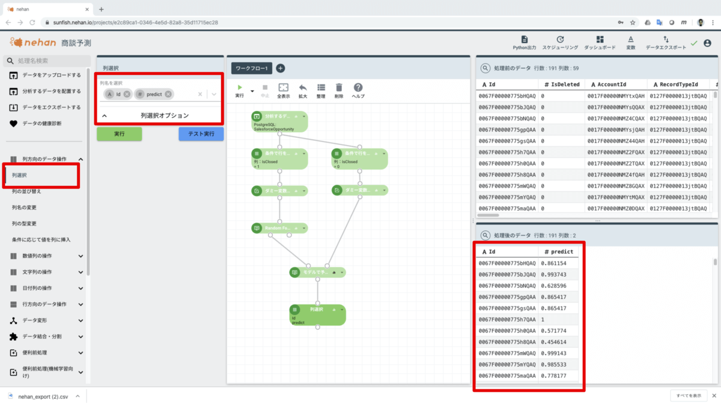This screenshot has height=405, width=721.
Task: Click 整理 (arrange) toolbar icon
Action: [321, 88]
